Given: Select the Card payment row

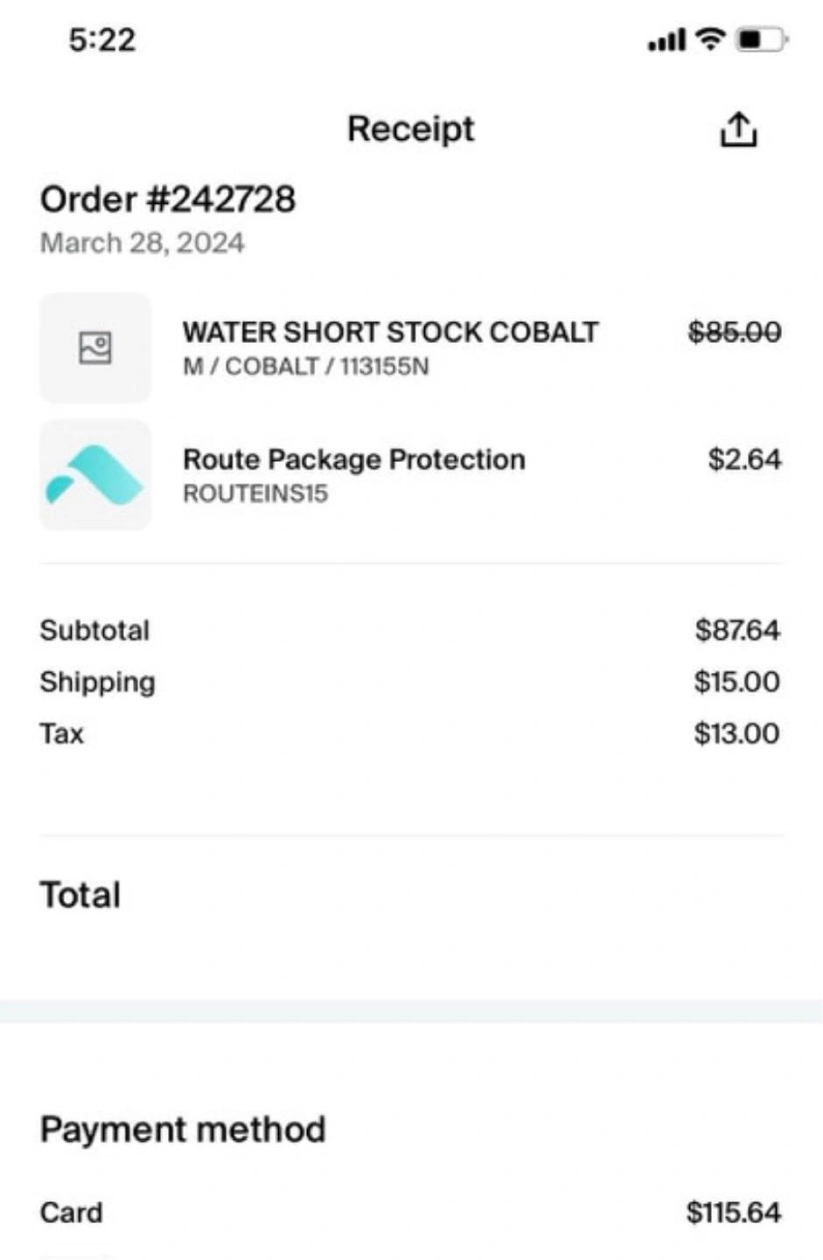Looking at the screenshot, I should point(410,1213).
